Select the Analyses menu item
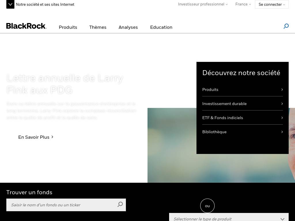Viewport: 295px width, 221px height. point(128,27)
